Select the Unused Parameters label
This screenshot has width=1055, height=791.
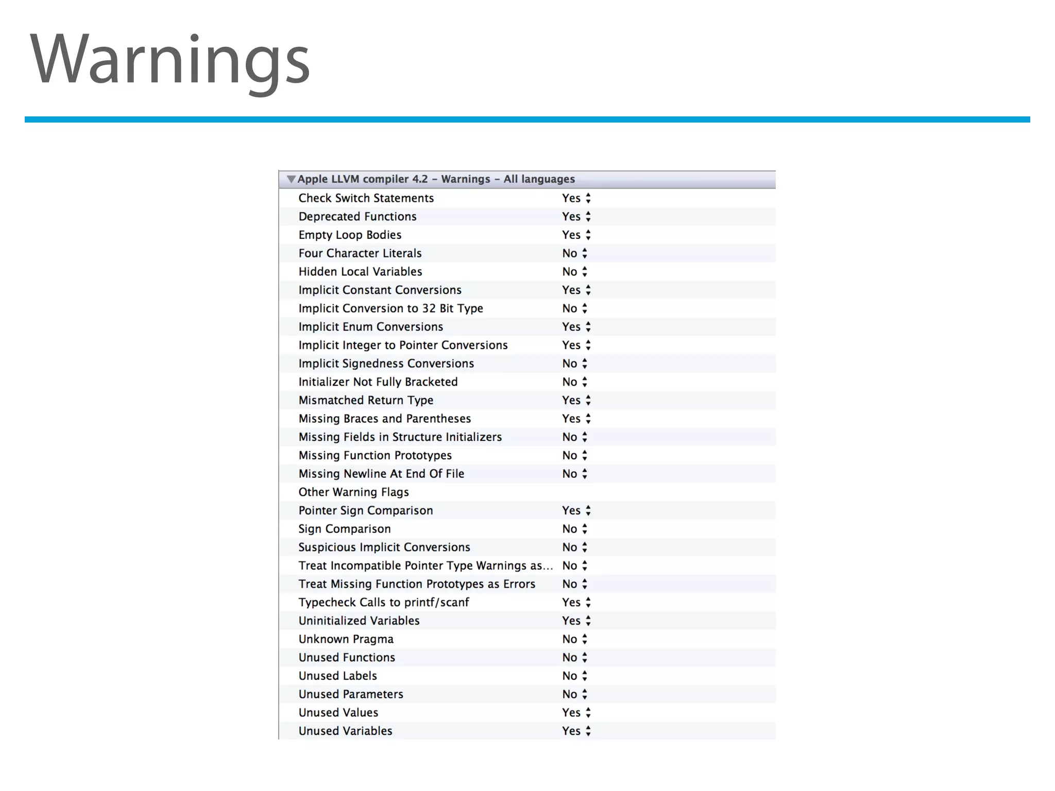tap(351, 694)
